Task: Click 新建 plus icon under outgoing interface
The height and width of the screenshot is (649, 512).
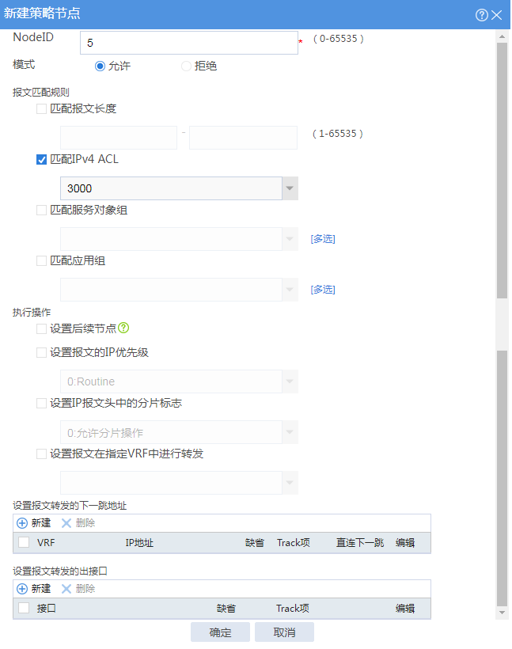Action: tap(22, 589)
